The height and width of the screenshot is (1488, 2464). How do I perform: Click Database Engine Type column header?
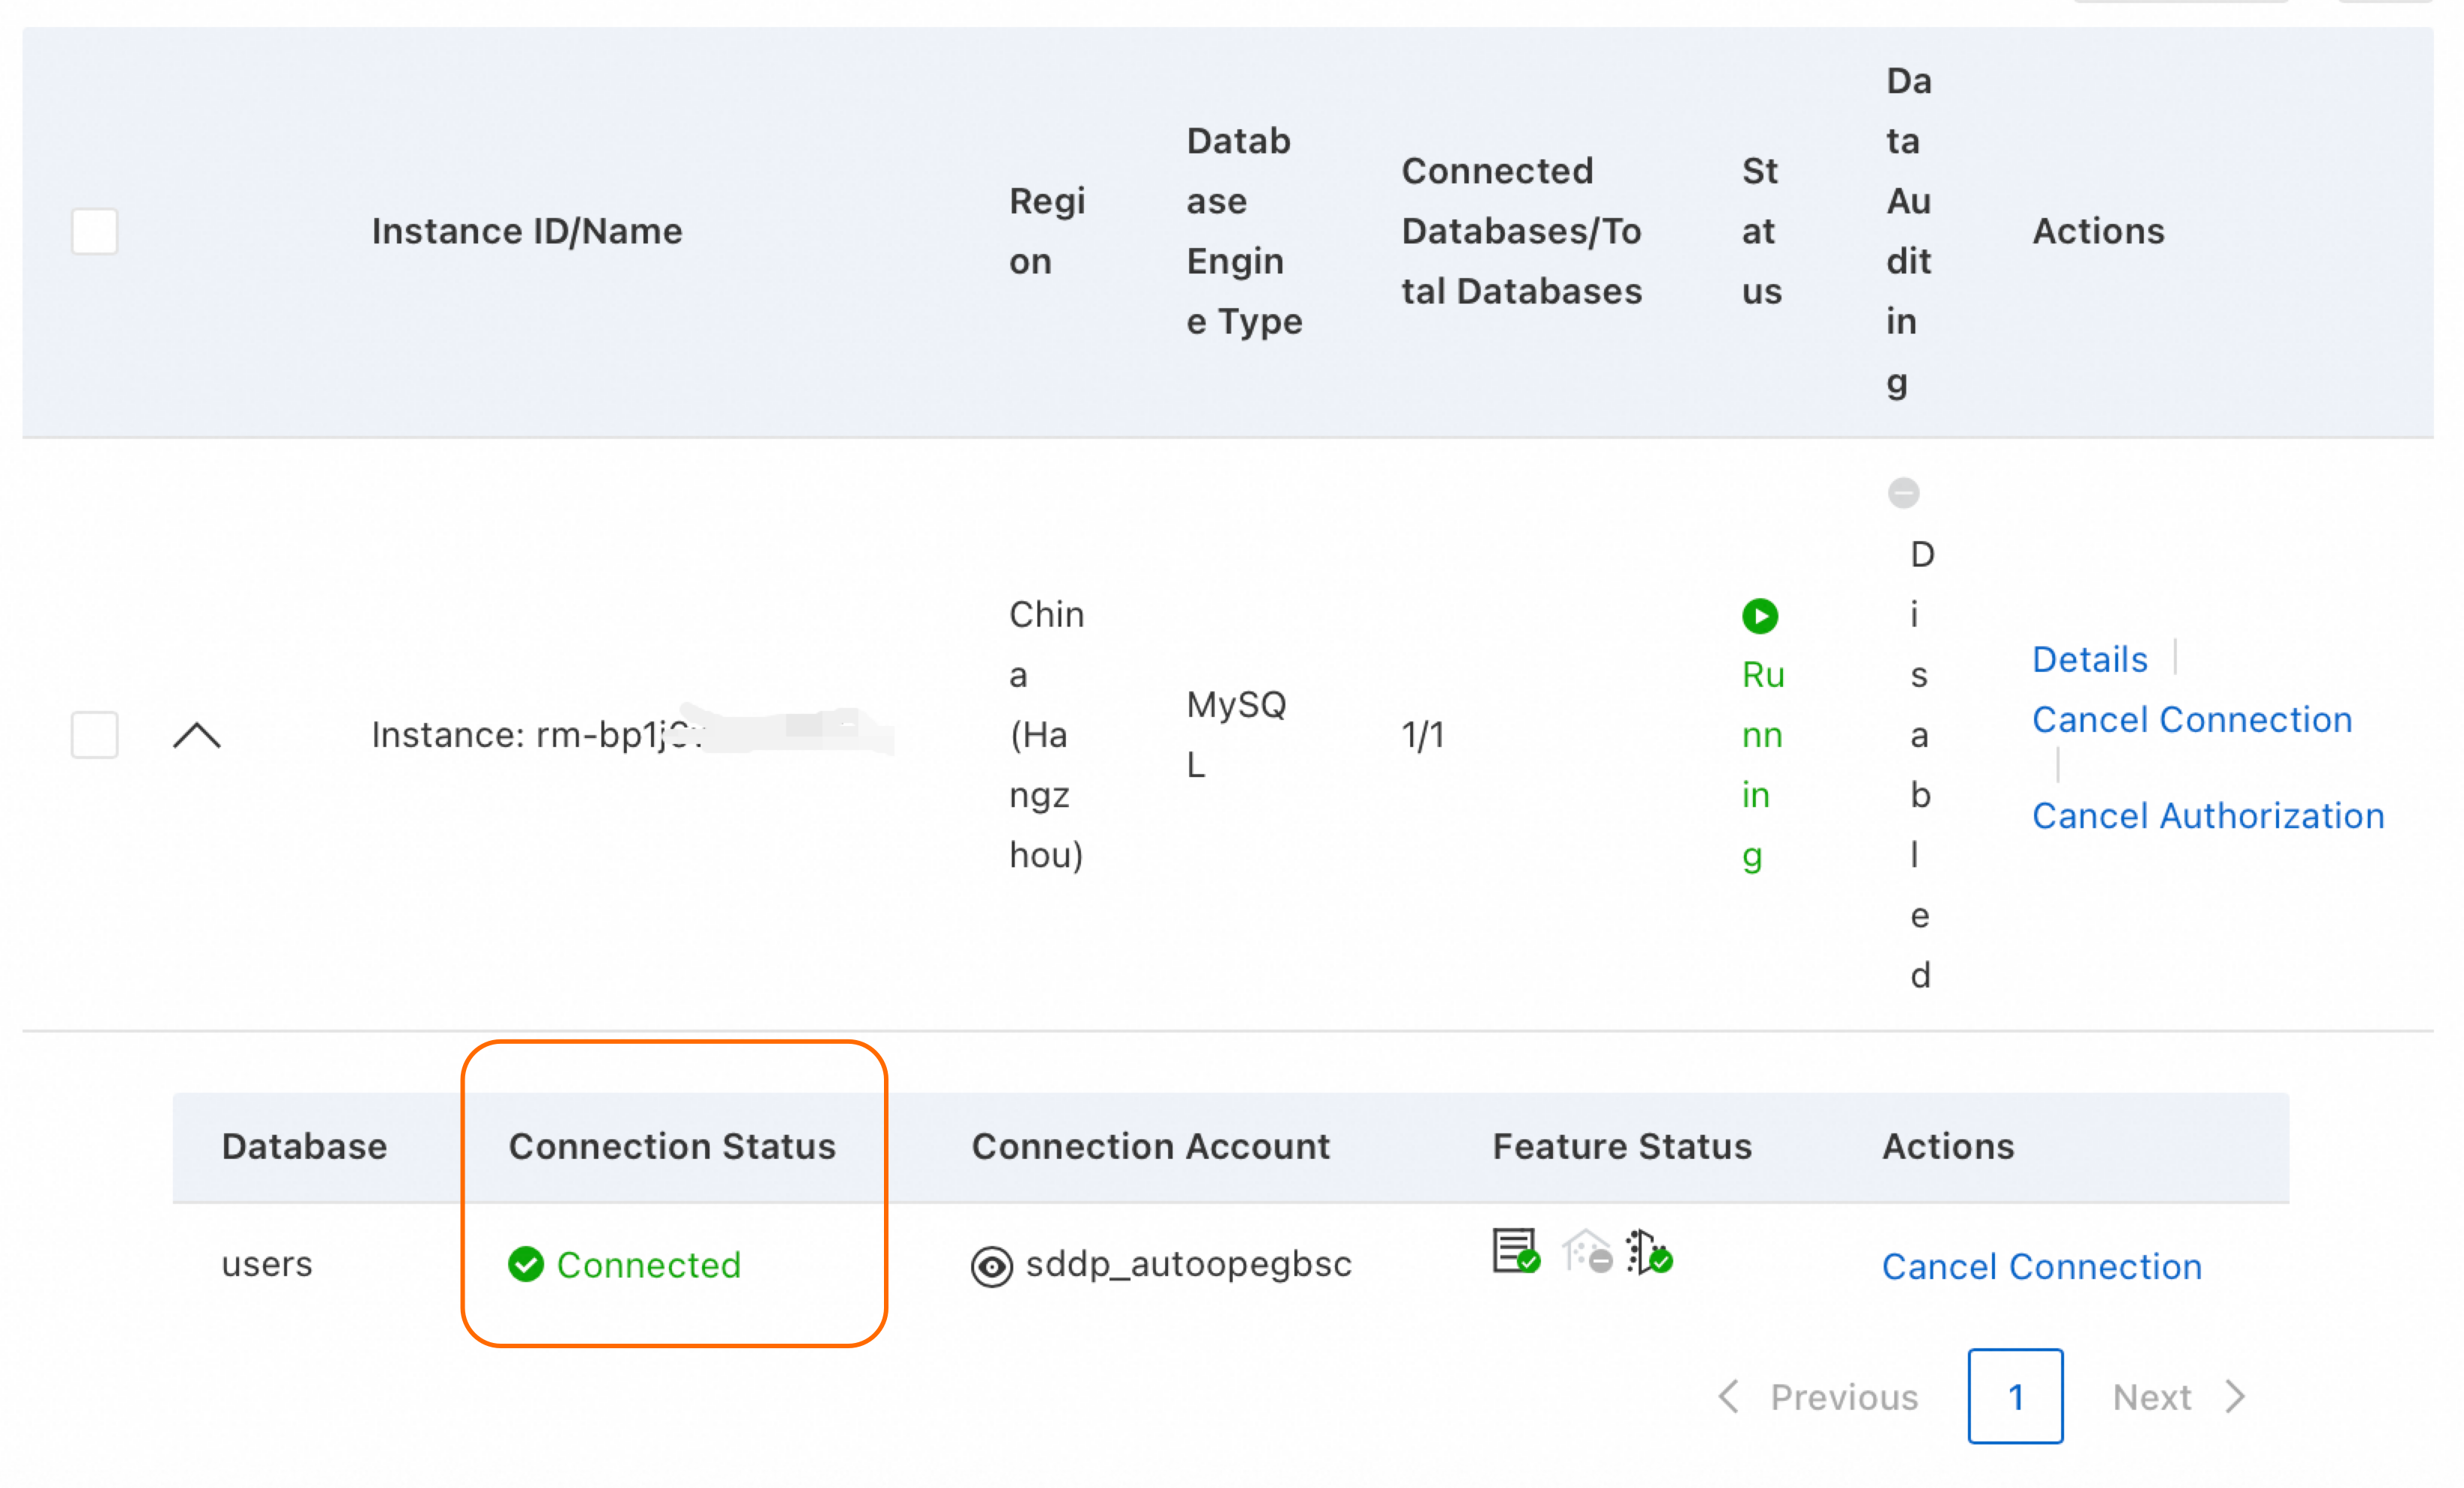pos(1244,231)
